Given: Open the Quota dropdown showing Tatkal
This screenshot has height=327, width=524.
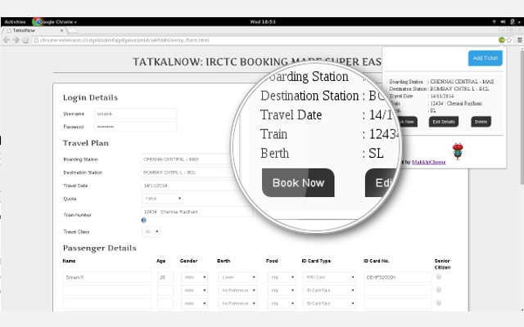Looking at the screenshot, I should 162,199.
